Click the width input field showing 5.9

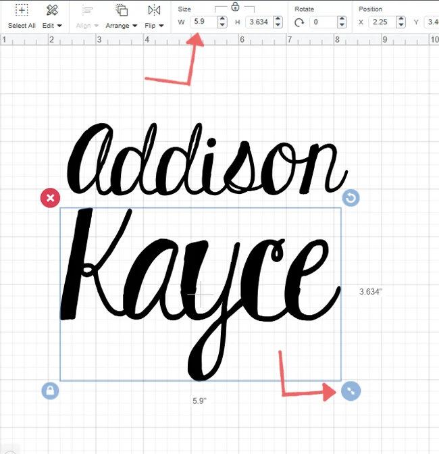(x=204, y=22)
